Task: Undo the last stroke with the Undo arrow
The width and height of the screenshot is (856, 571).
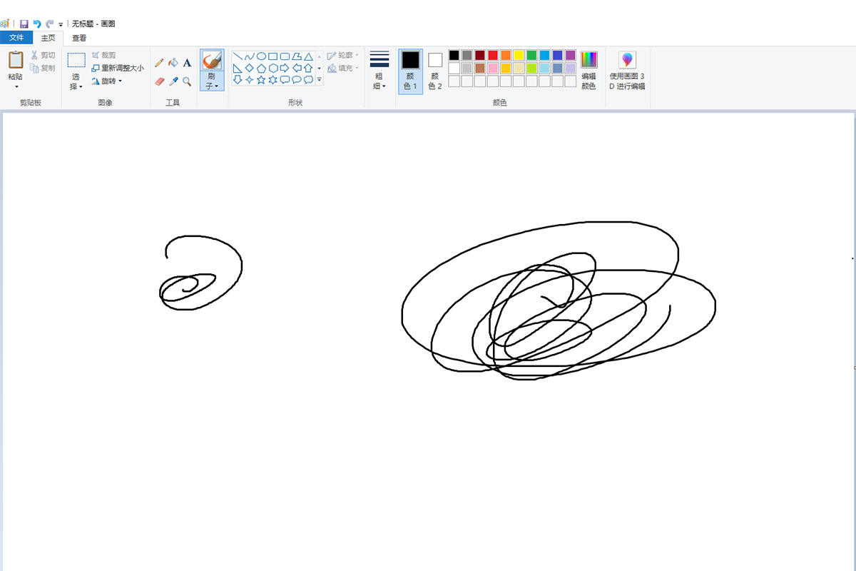Action: [36, 24]
